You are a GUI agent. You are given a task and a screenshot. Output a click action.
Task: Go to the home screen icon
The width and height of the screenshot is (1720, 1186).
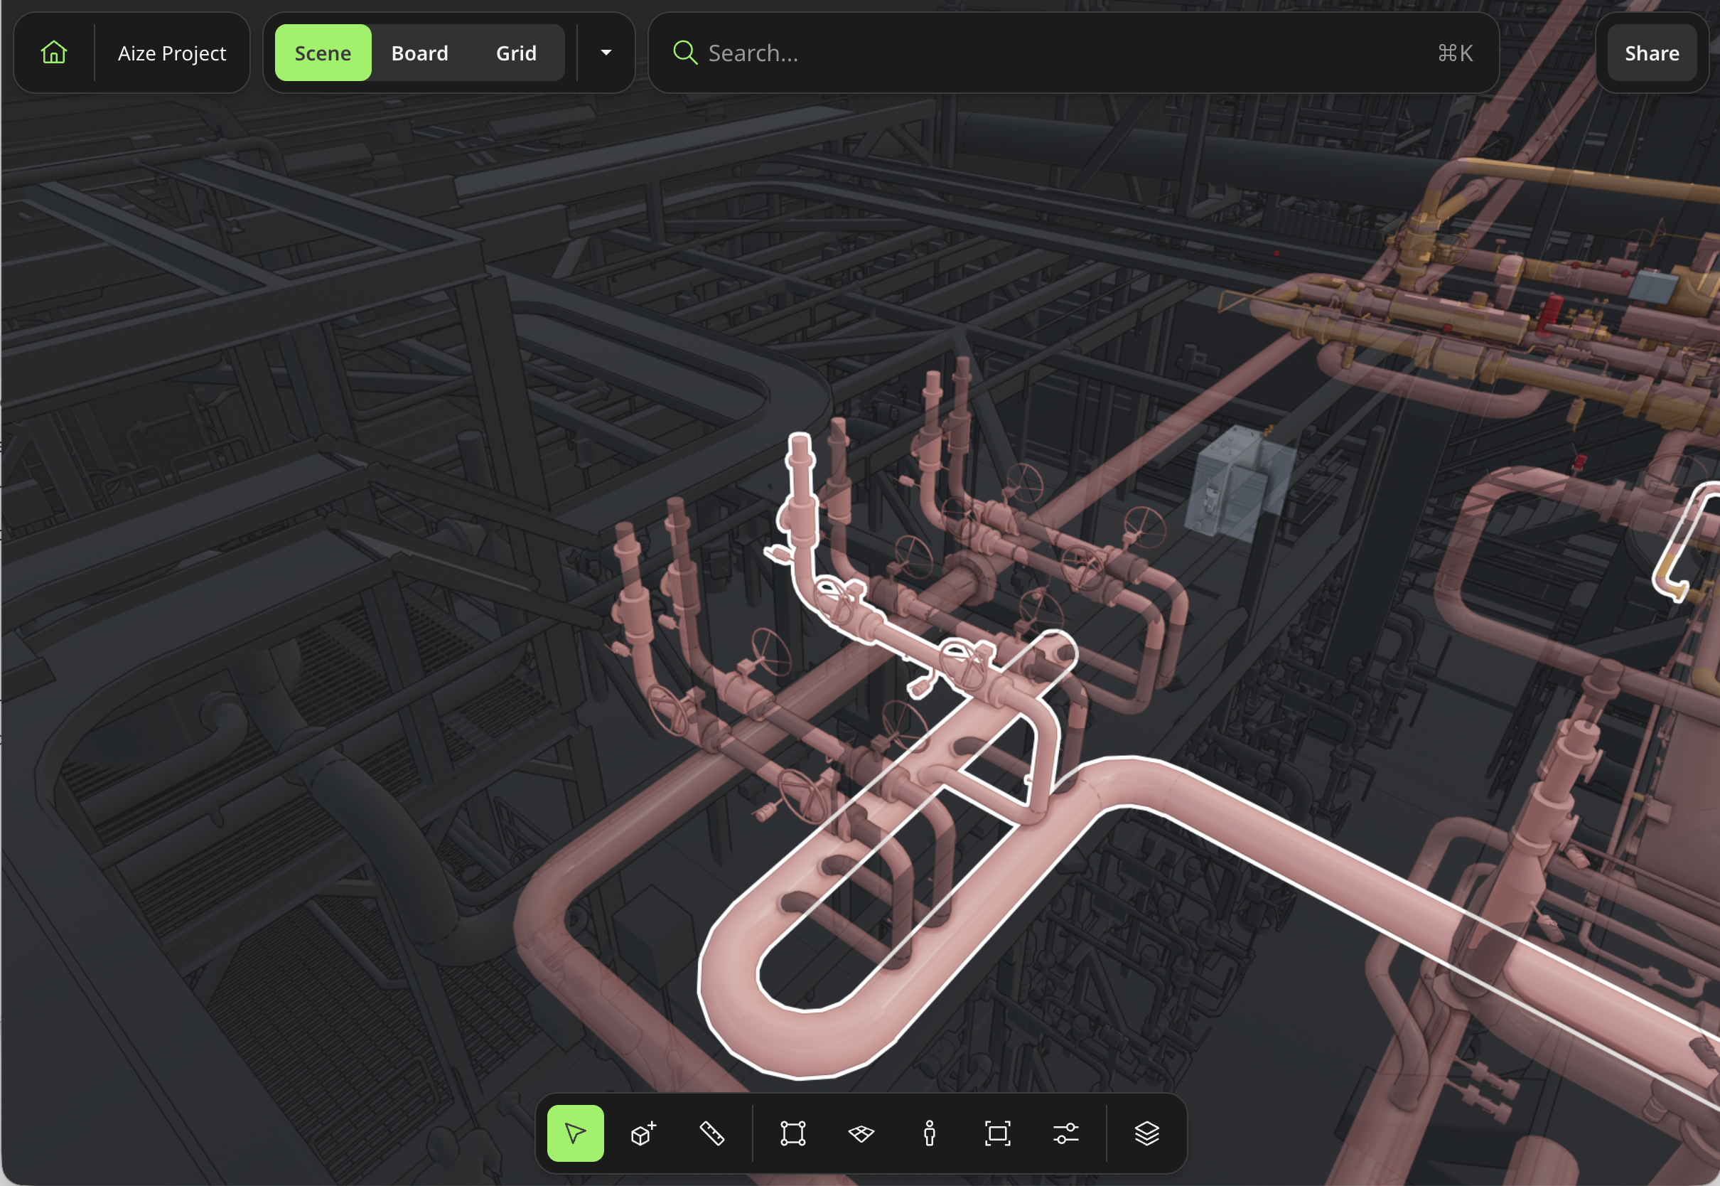coord(53,53)
